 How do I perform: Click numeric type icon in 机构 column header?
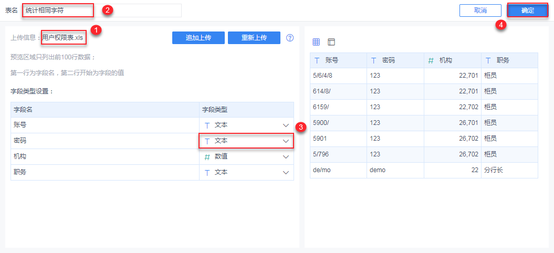431,60
